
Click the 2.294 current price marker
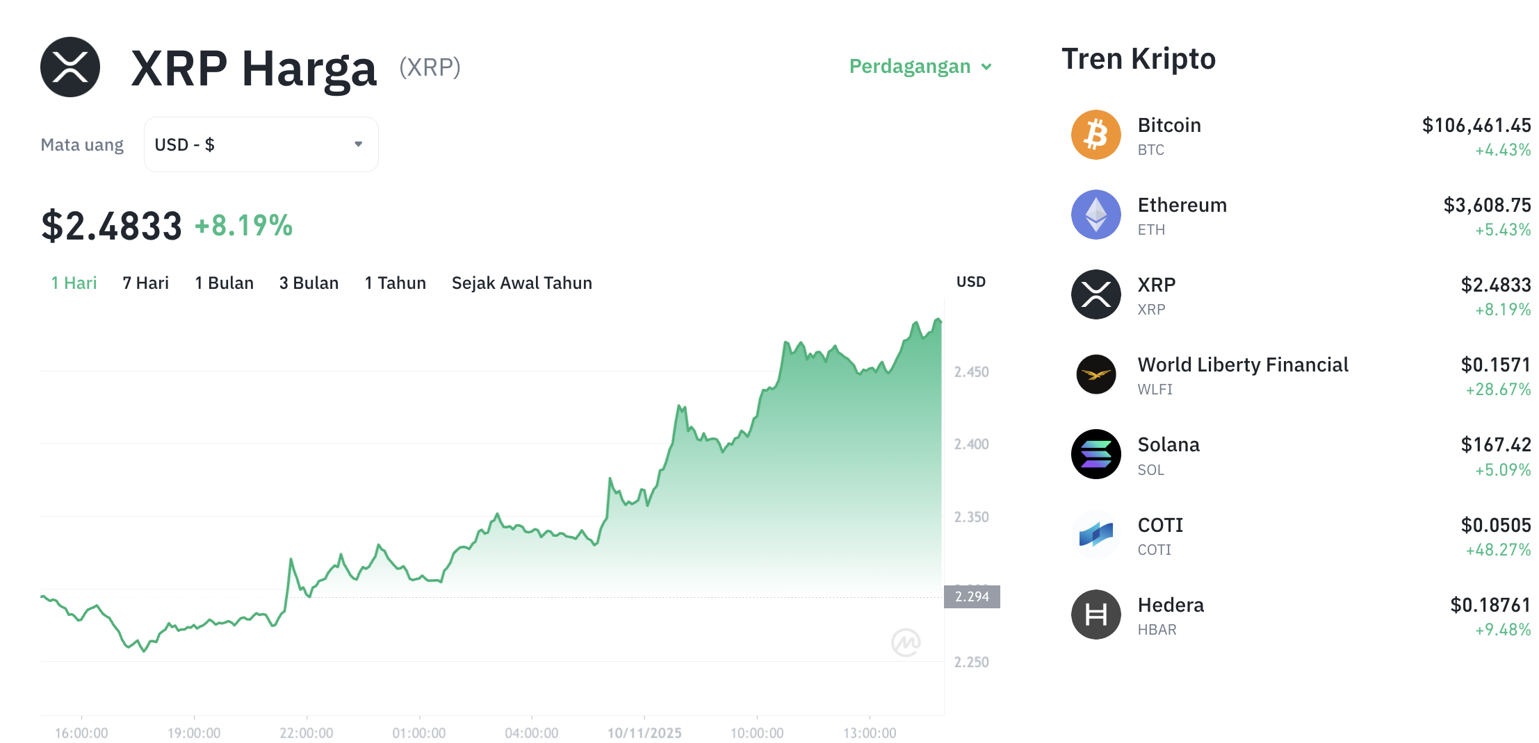972,596
